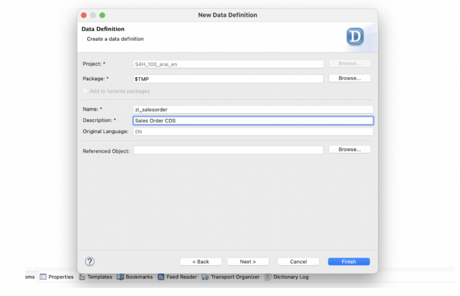Switch to the Templates tab
Screen dimensions: 460x296
pyautogui.click(x=99, y=277)
